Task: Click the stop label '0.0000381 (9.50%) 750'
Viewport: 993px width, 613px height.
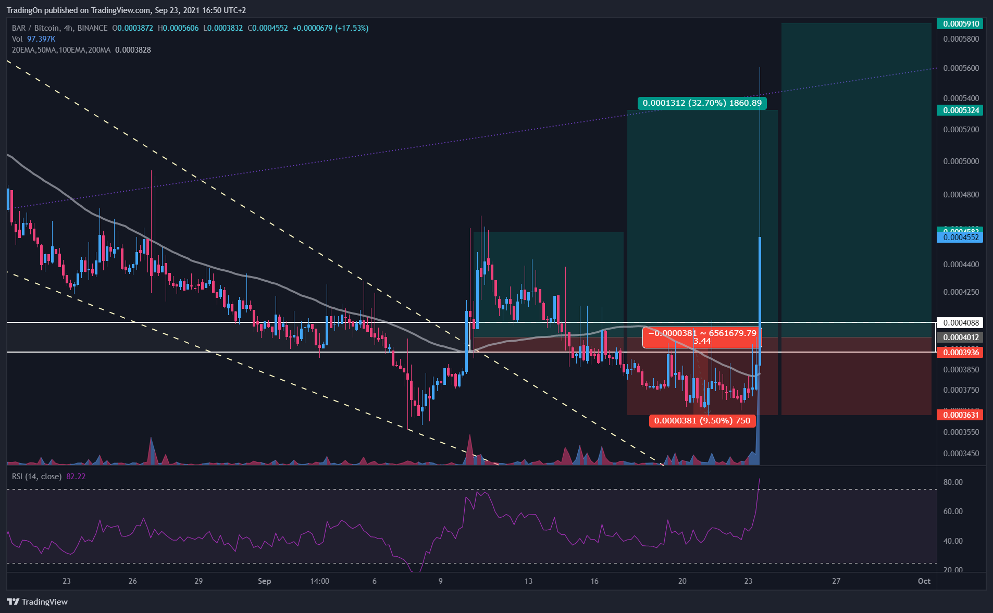Action: (x=702, y=421)
